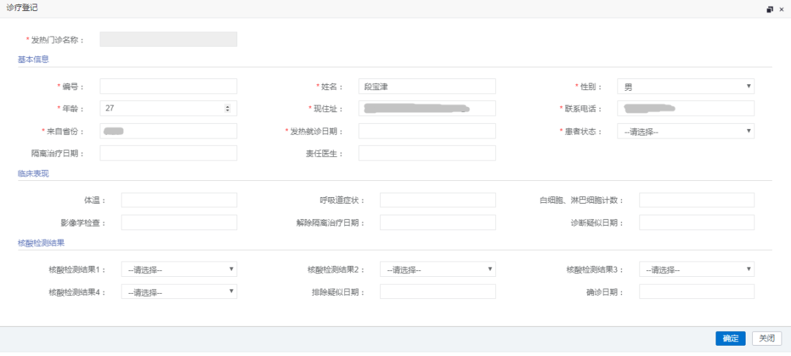Click the 影像学检查 input box
Screen dimensions: 791x356
click(179, 223)
